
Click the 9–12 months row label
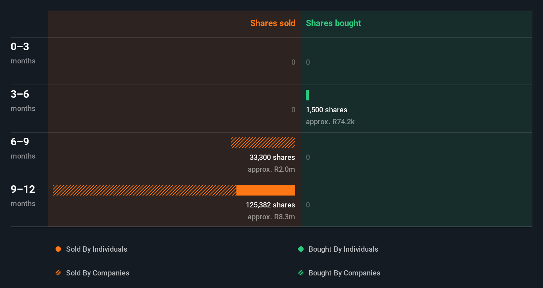23,196
